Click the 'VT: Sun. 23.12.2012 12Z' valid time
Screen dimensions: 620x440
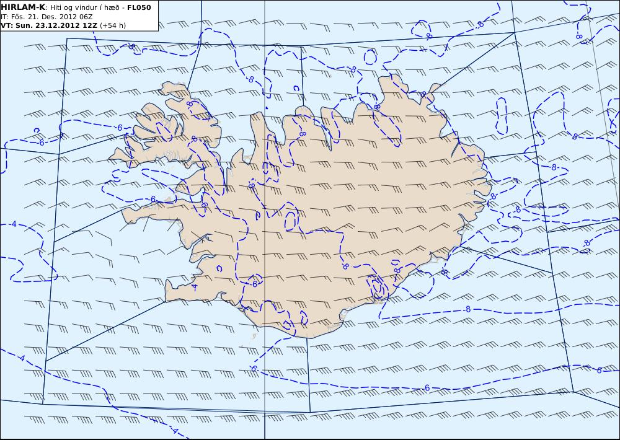tap(49, 25)
